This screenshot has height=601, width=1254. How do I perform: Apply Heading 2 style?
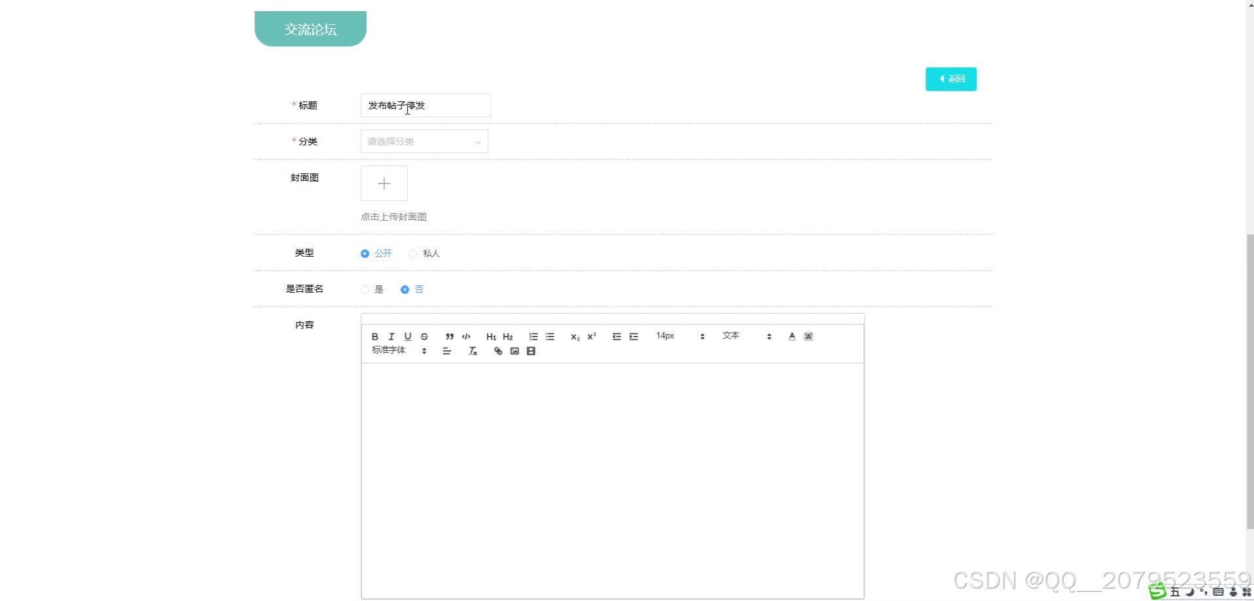click(x=508, y=337)
